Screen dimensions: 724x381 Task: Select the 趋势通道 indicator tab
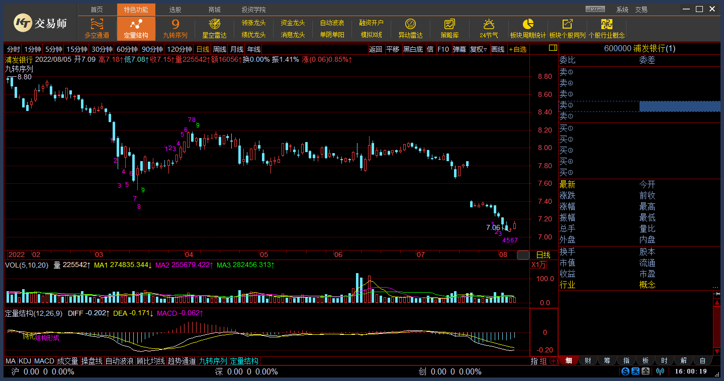[x=182, y=361]
